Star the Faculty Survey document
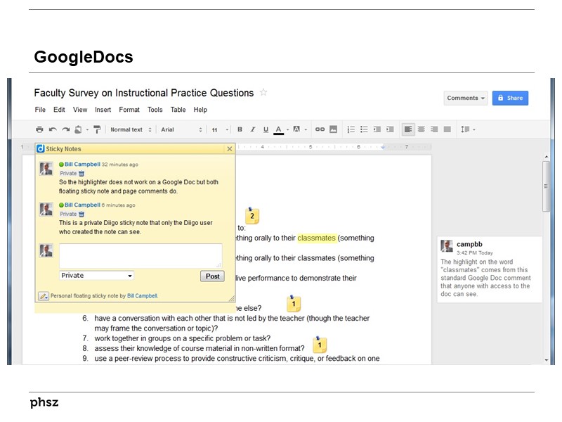 click(263, 92)
